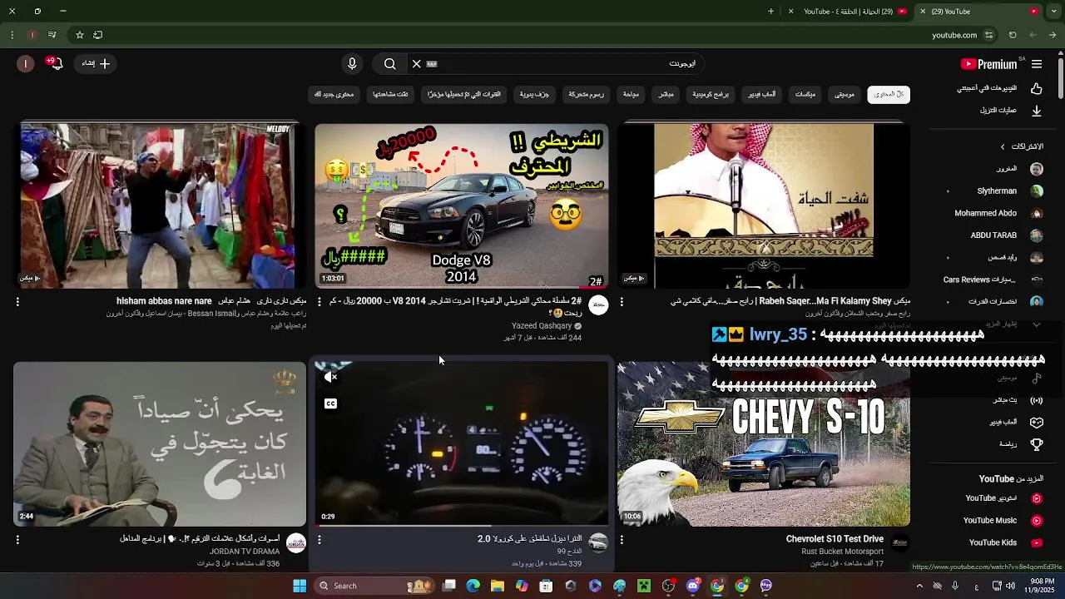Expand subscriptions (الاشتراكات) chevron

1003,146
